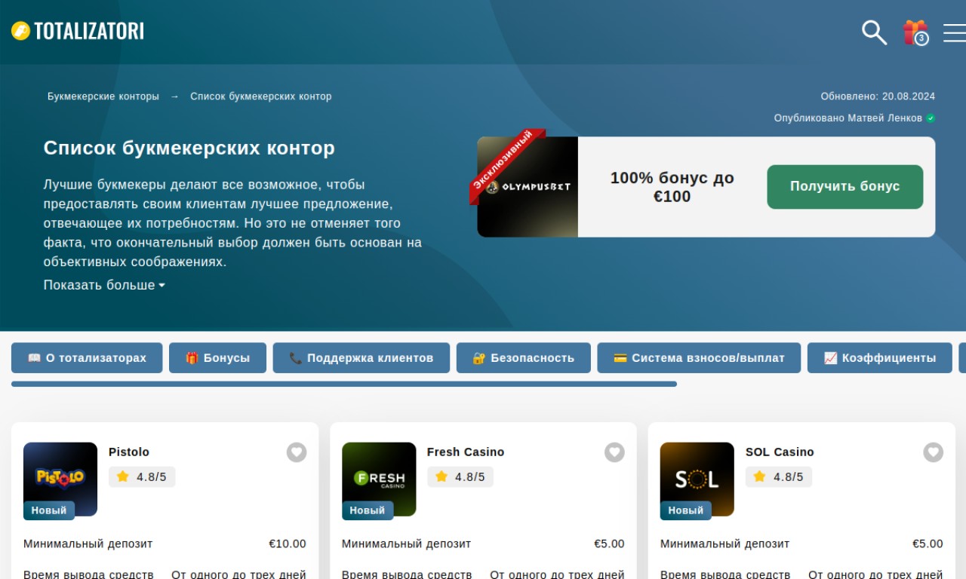
Task: Select the Коэффициенты tab
Action: [x=880, y=358]
